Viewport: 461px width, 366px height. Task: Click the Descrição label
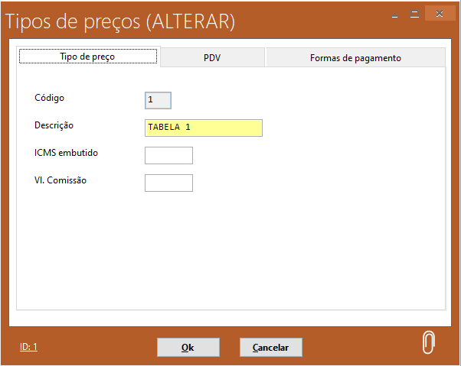(54, 125)
